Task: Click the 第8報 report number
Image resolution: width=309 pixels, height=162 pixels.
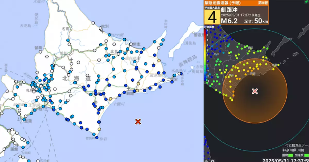Action: pyautogui.click(x=263, y=3)
